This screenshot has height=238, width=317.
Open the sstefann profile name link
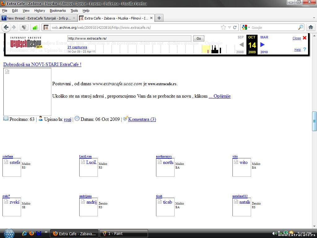tap(8, 156)
